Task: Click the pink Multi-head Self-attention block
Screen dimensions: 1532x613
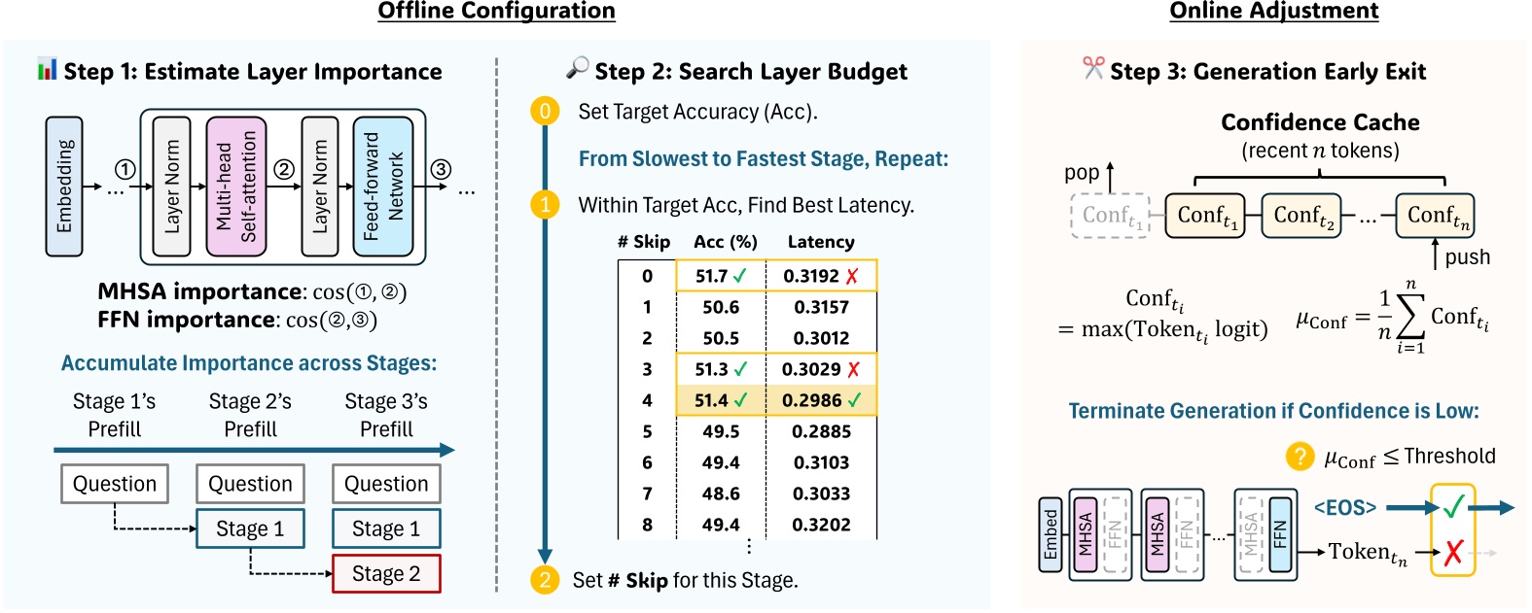Action: [x=235, y=187]
